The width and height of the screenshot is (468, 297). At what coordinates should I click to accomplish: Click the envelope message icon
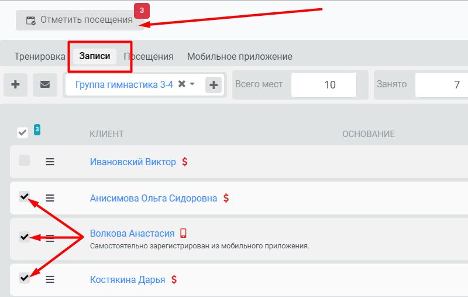coord(45,85)
